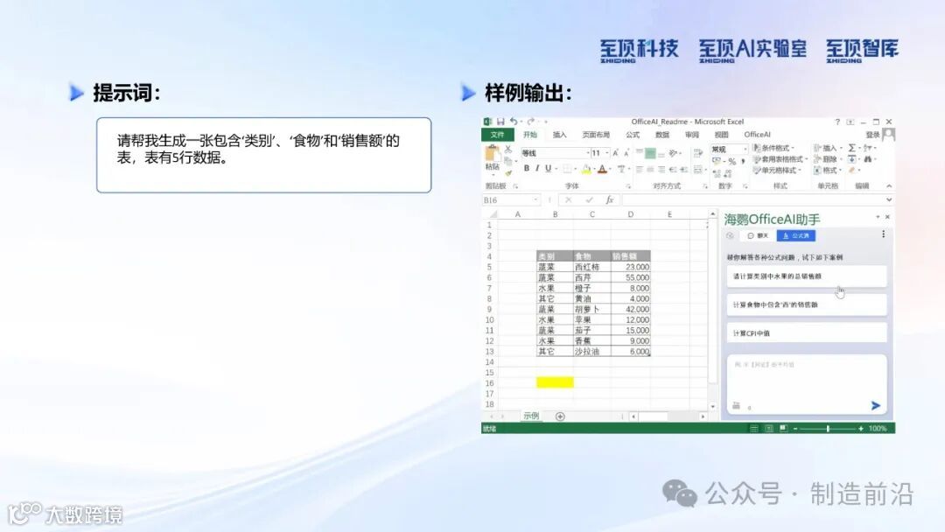
Task: Click the yellow Fill Color bucket
Action: click(586, 169)
